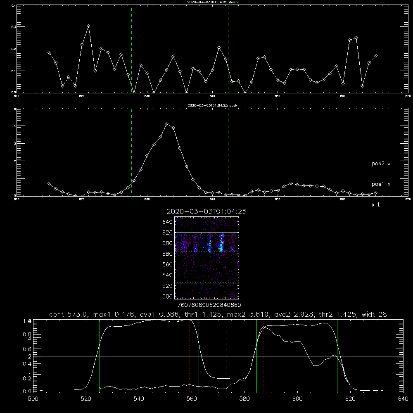Image resolution: width=413 pixels, height=413 pixels.
Task: Click the 'pos1 x' label
Action: point(381,184)
